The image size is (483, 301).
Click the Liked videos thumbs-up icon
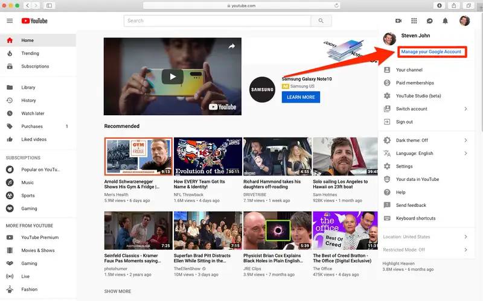(x=10, y=139)
